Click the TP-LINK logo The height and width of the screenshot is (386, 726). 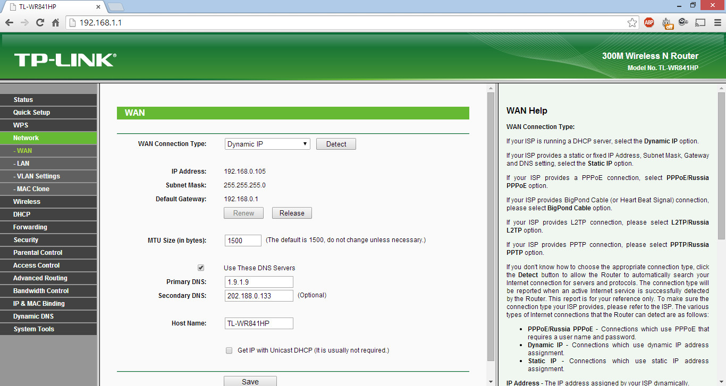coord(65,59)
